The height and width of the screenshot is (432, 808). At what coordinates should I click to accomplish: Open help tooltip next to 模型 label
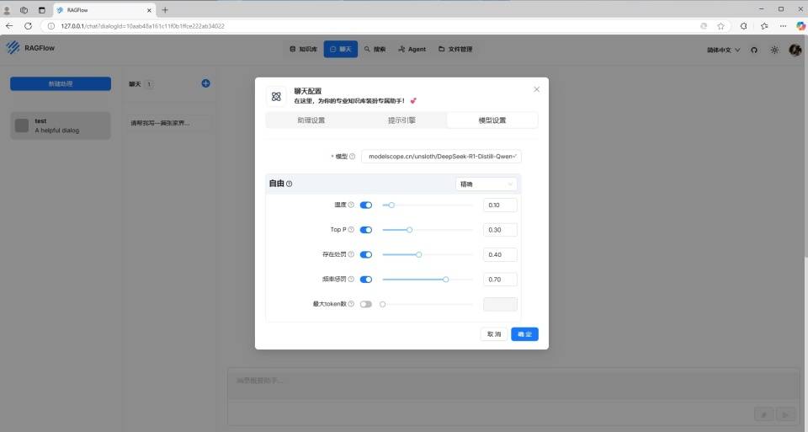point(353,156)
